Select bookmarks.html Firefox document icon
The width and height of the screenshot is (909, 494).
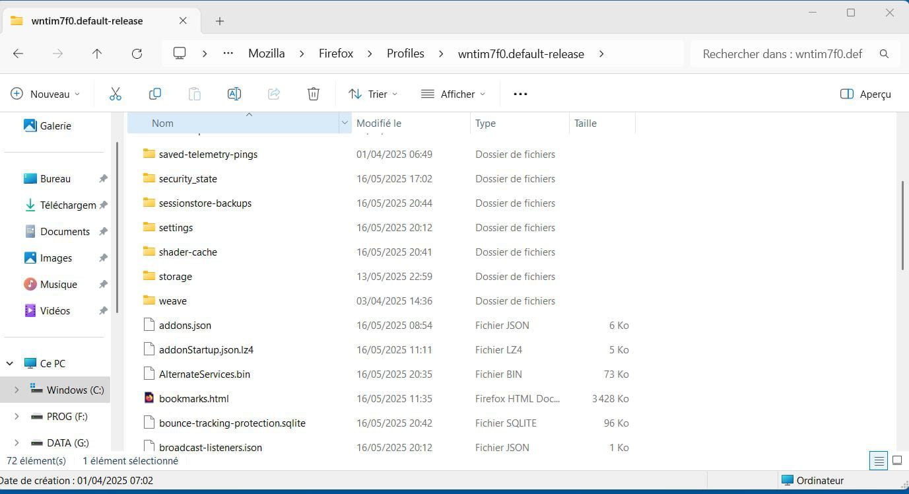coord(149,398)
